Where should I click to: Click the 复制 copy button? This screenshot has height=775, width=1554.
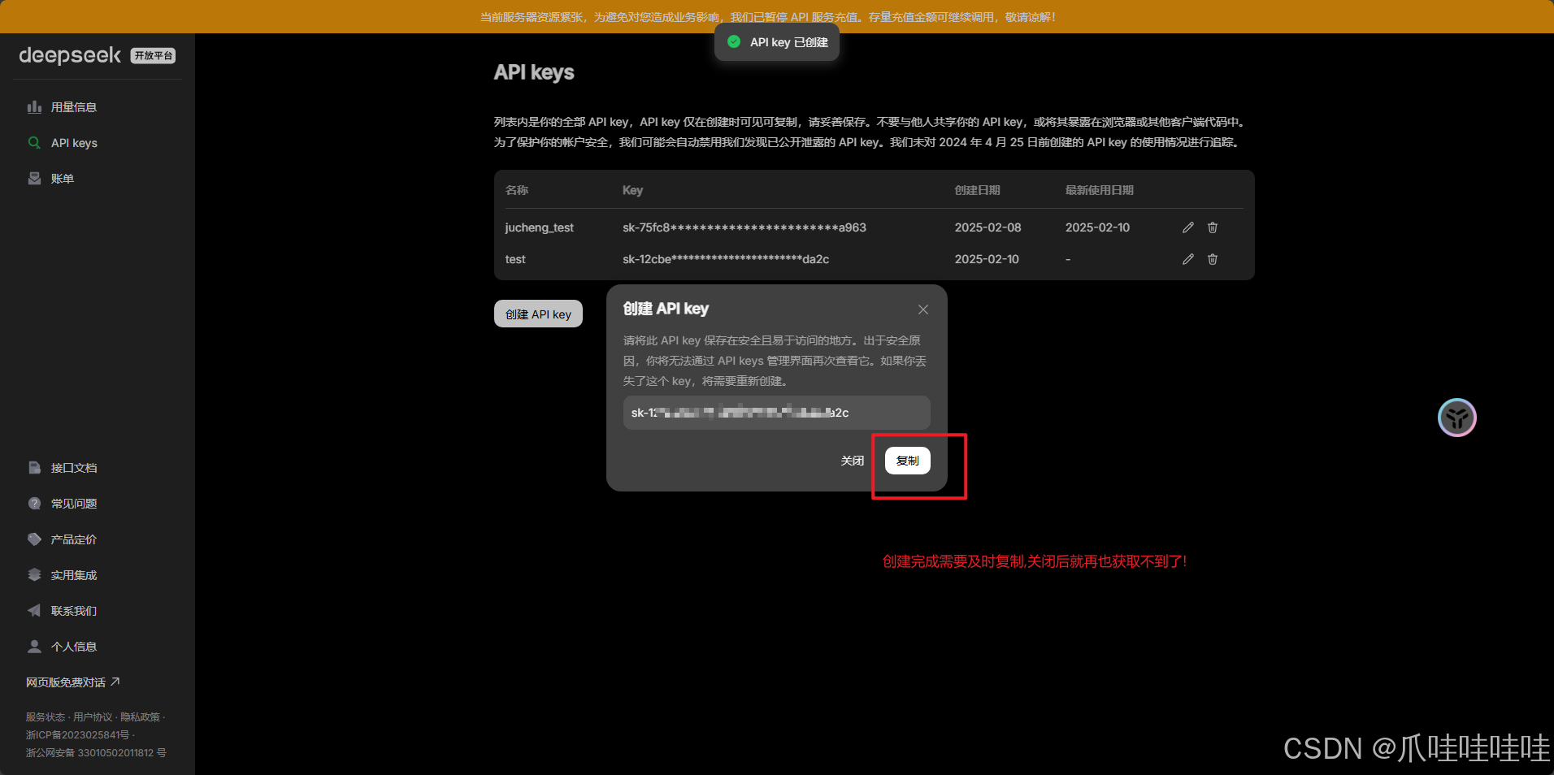coord(908,461)
